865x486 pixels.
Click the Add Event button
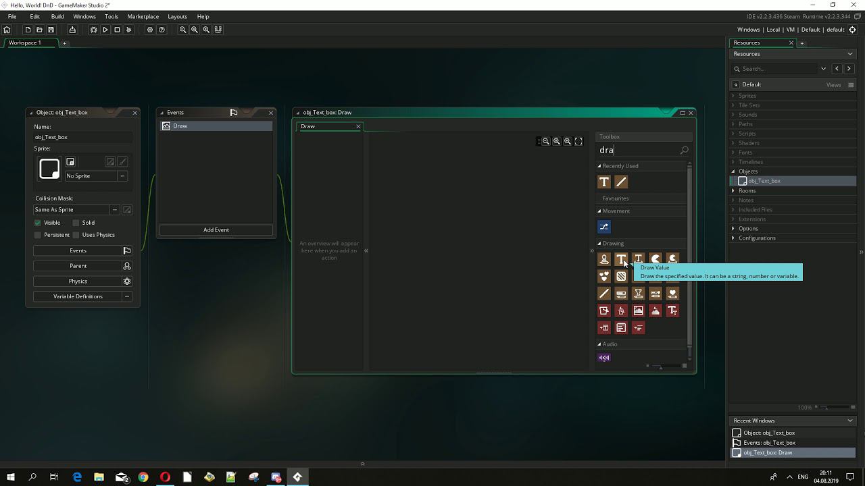[x=216, y=230]
